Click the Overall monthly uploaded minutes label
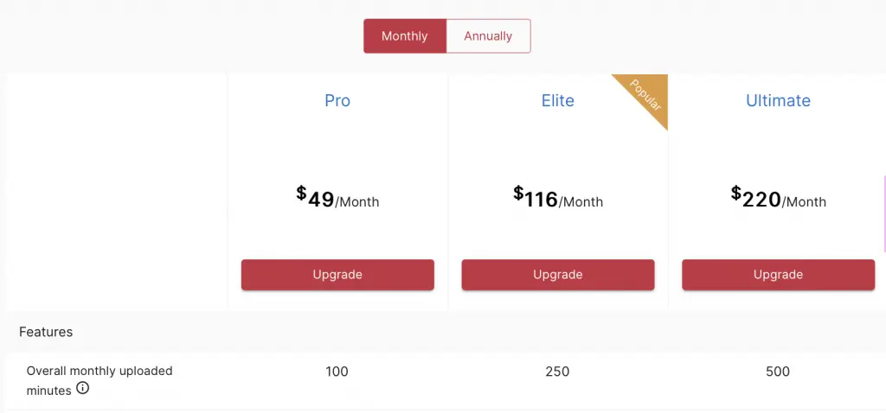Viewport: 886px width, 413px height. (x=99, y=372)
